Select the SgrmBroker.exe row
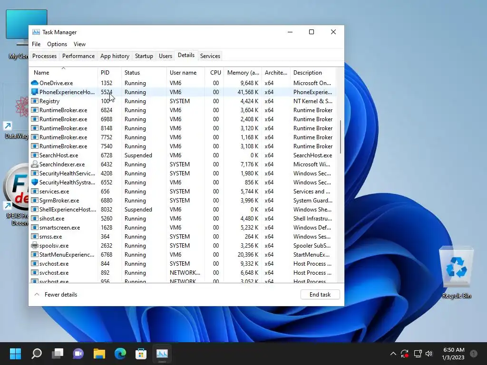This screenshot has height=365, width=487. (183, 200)
